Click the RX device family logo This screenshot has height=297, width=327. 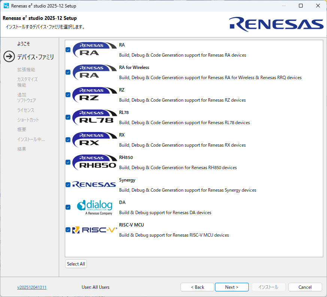point(94,139)
